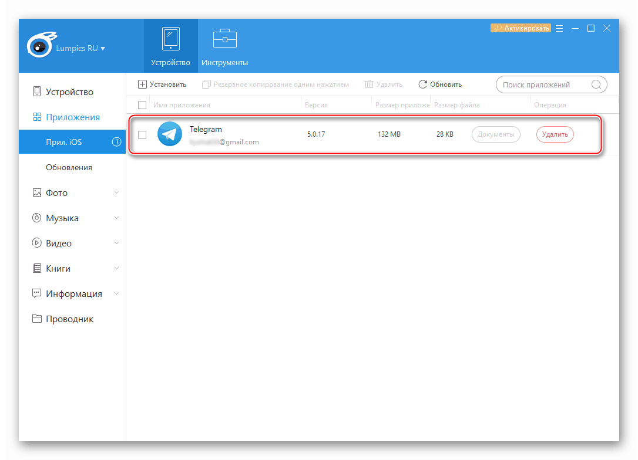Select Информация in the sidebar
Viewport: 638px width, 460px height.
[73, 294]
